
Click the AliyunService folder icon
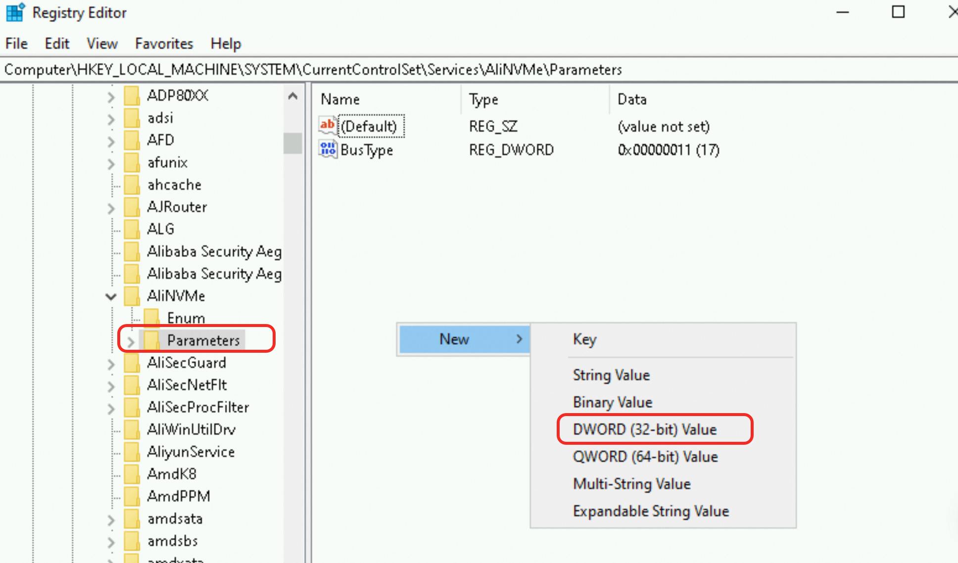(x=132, y=452)
